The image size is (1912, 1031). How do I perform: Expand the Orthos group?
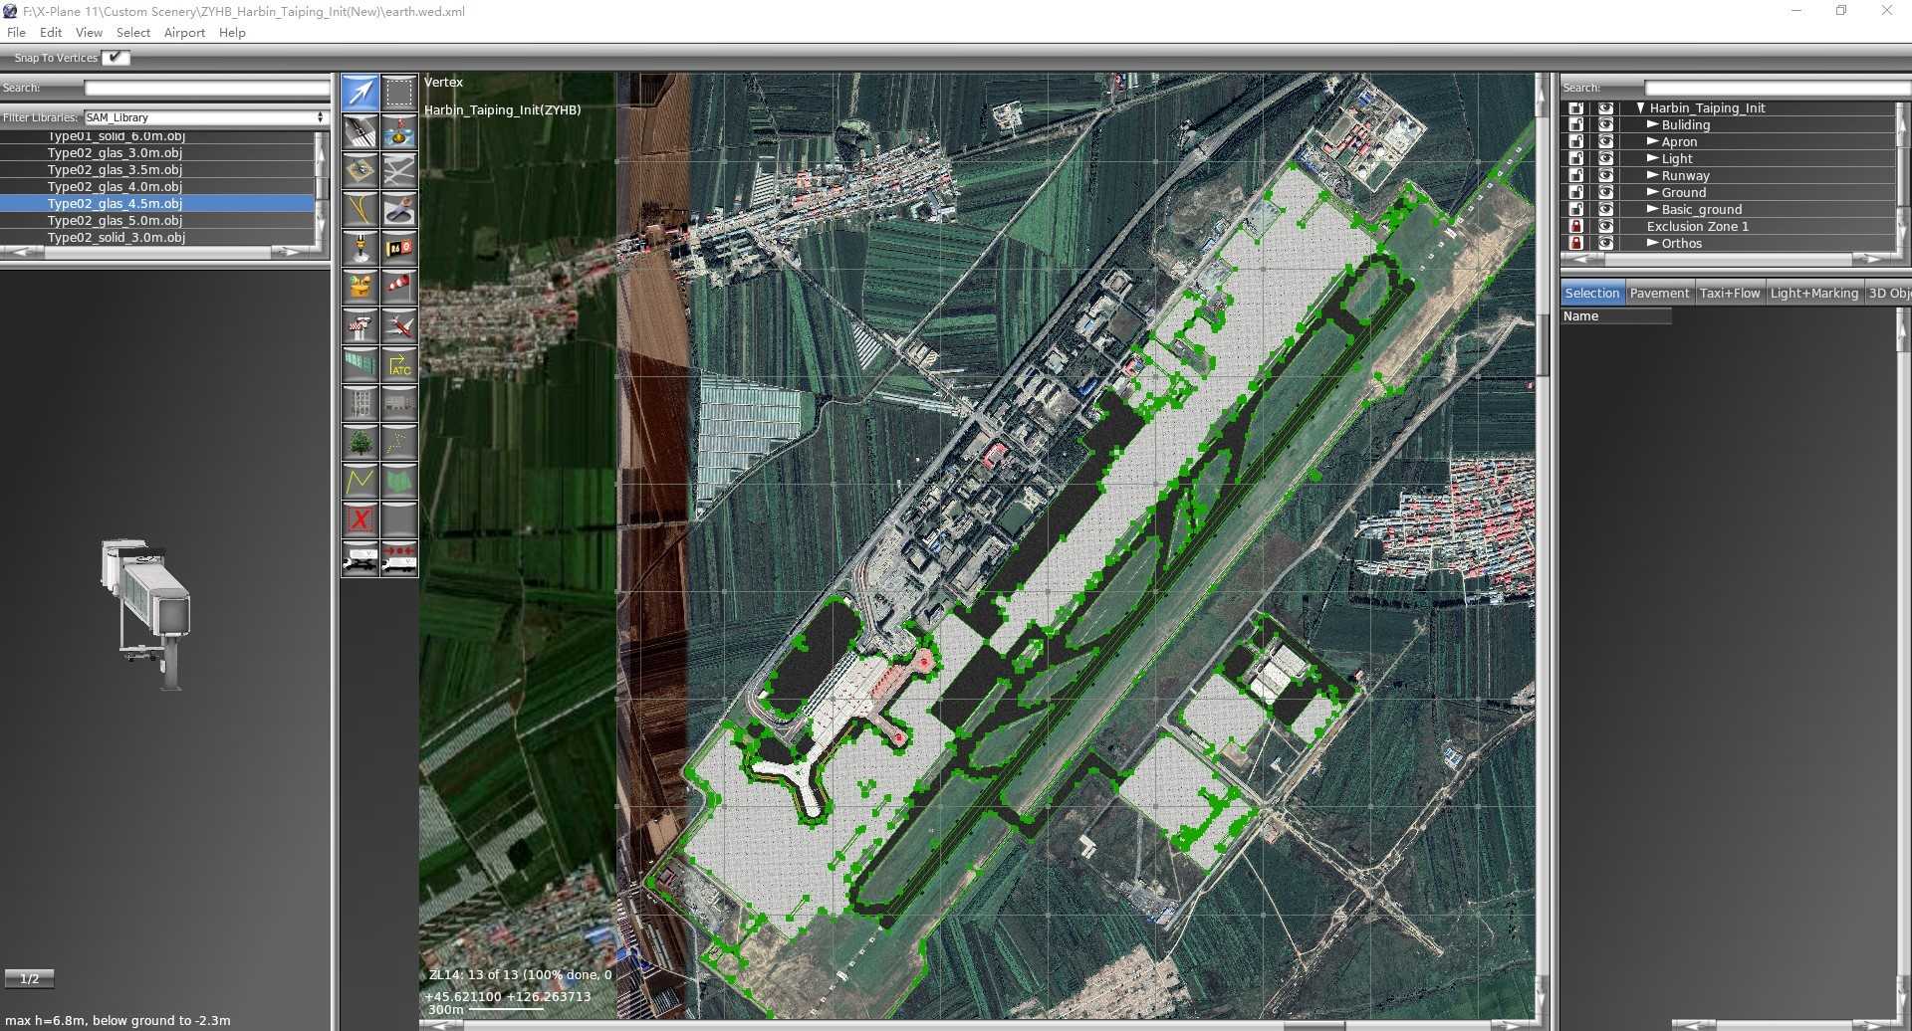[1652, 243]
